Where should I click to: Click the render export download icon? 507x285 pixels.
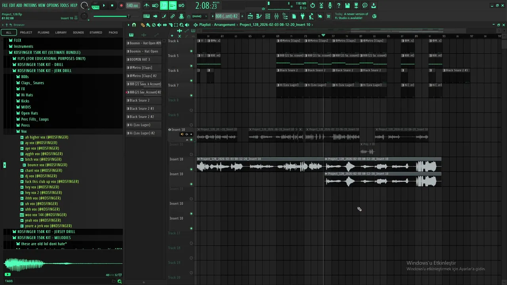click(374, 6)
